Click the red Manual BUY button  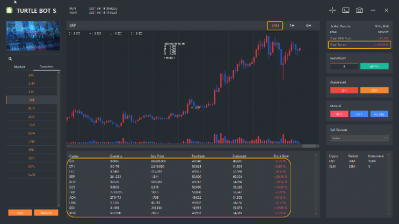point(339,114)
